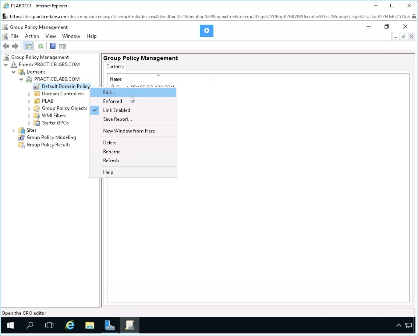Screen dimensions: 418x336
Task: Expand the Group Policy Objects node
Action: [29, 109]
